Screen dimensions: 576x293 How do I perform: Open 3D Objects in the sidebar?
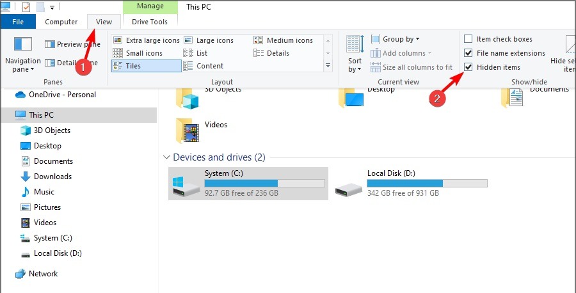pyautogui.click(x=45, y=131)
